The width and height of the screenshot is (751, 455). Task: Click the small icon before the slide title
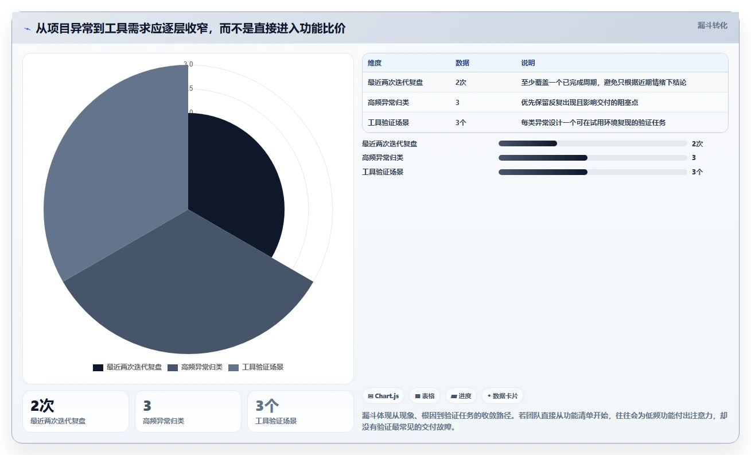27,28
